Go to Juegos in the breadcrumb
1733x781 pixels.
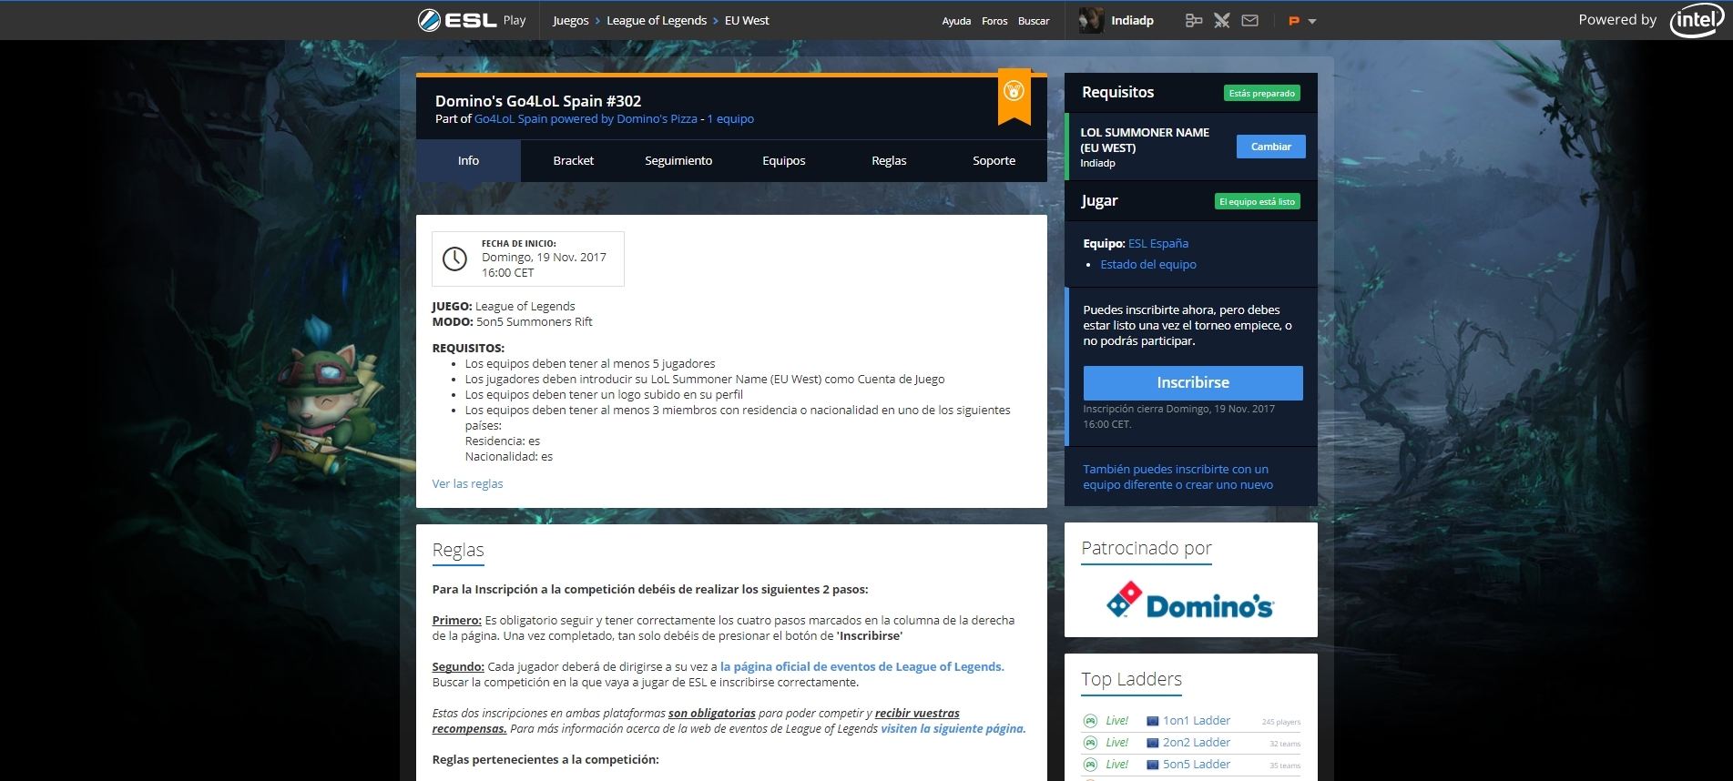[x=570, y=21]
